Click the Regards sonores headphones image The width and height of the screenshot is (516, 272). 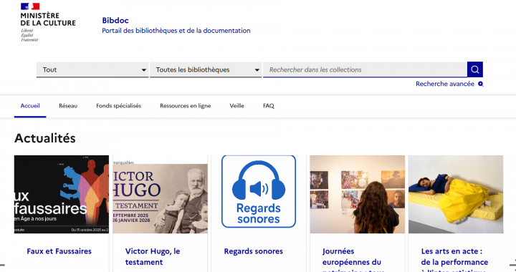click(259, 192)
